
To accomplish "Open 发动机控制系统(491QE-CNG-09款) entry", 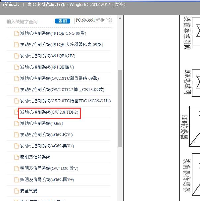I will tap(53, 33).
